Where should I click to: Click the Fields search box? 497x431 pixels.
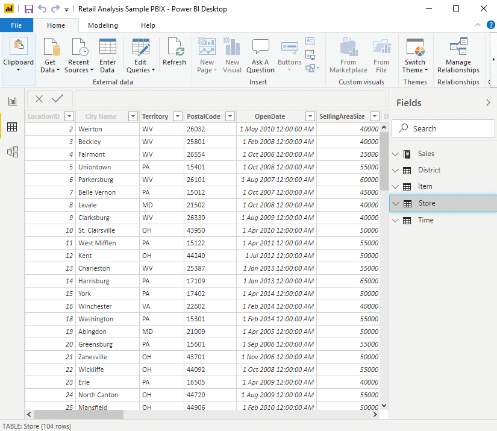click(443, 128)
